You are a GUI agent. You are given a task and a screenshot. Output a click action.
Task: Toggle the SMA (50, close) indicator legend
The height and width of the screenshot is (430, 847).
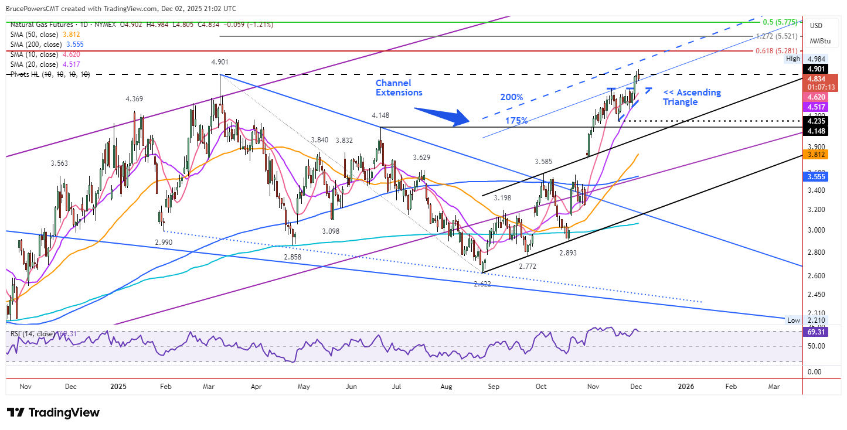point(34,35)
